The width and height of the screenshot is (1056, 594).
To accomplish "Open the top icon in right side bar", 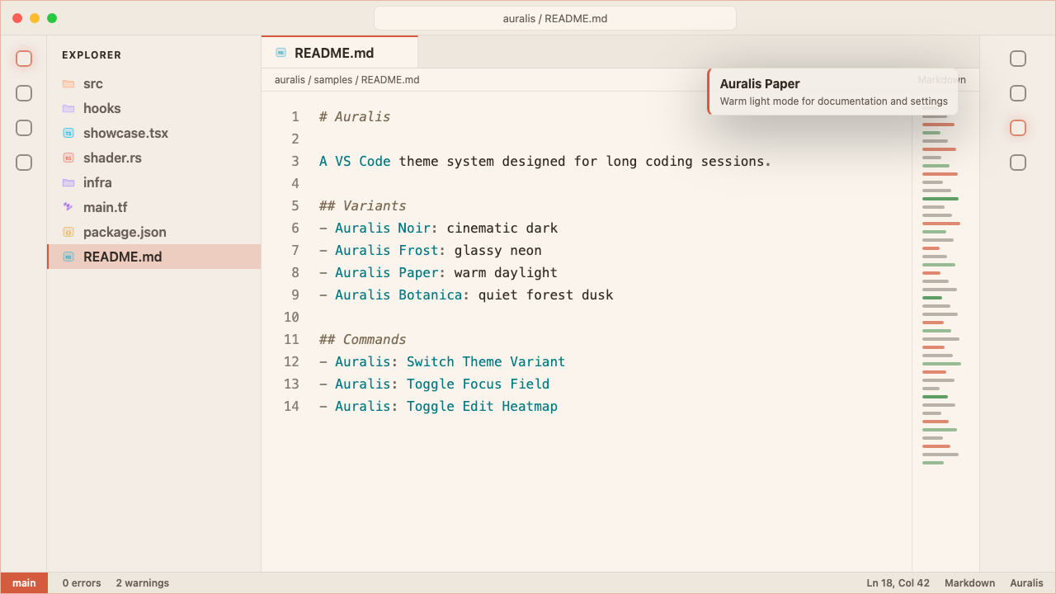I will [x=1018, y=59].
